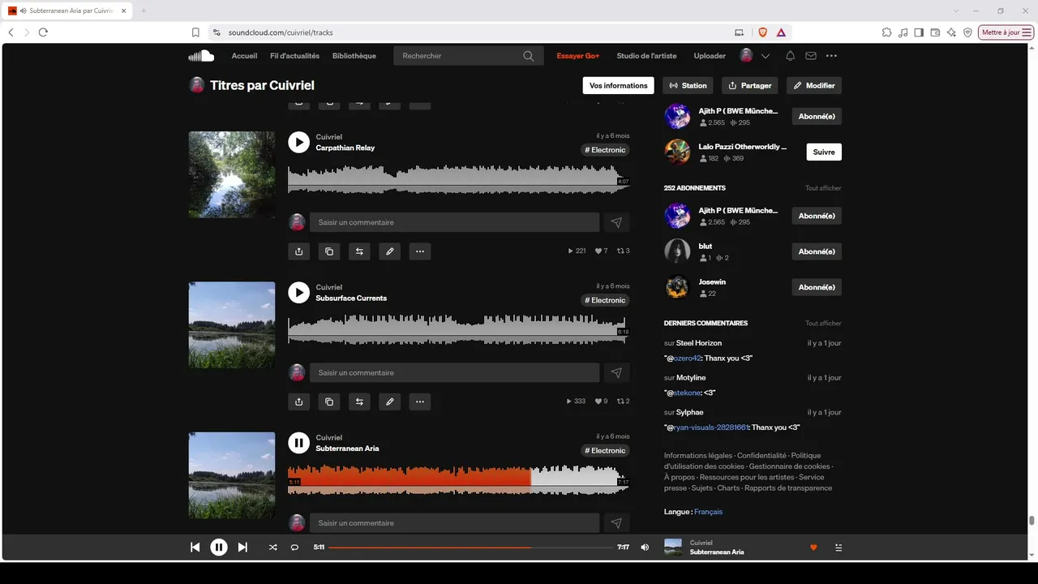
Task: Follow Lalo Pazzi Otherworldly with Suivre
Action: [824, 152]
